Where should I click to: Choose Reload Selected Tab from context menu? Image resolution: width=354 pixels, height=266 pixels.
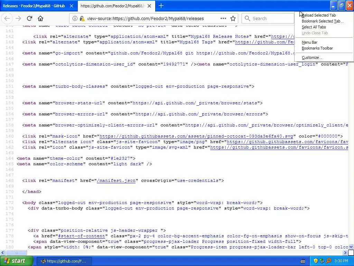point(319,15)
